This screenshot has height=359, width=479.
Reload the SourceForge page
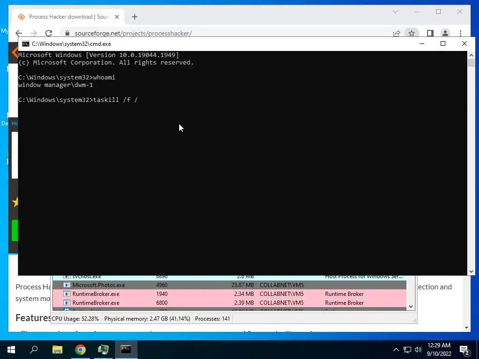pos(49,33)
